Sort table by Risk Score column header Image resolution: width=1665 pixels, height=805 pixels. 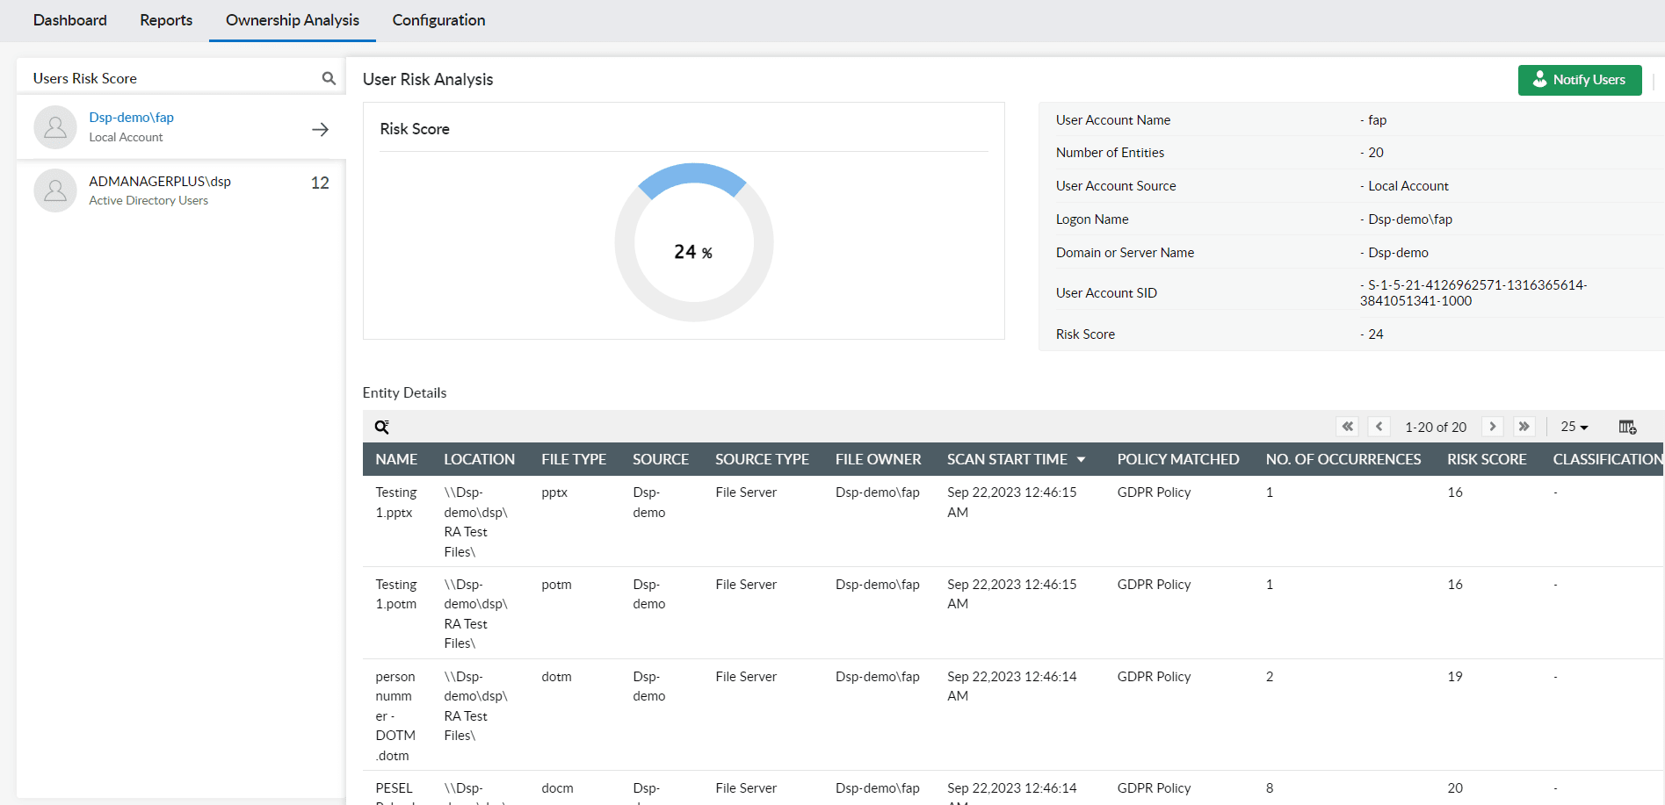pos(1487,459)
